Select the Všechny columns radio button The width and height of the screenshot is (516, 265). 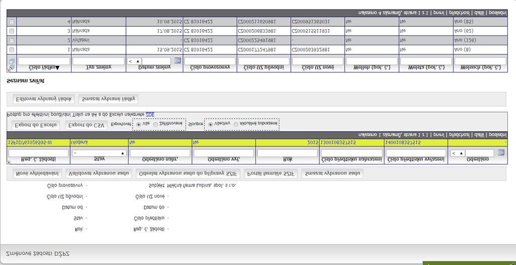(x=210, y=125)
